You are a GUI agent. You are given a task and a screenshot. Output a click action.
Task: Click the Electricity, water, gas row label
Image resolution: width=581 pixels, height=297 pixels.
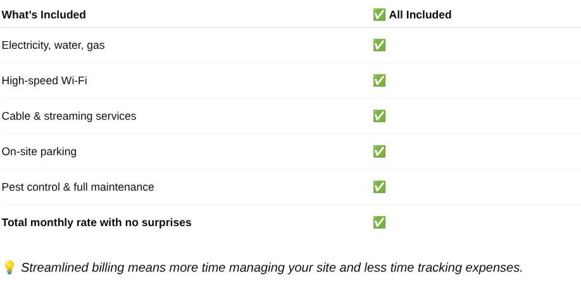[x=53, y=45]
